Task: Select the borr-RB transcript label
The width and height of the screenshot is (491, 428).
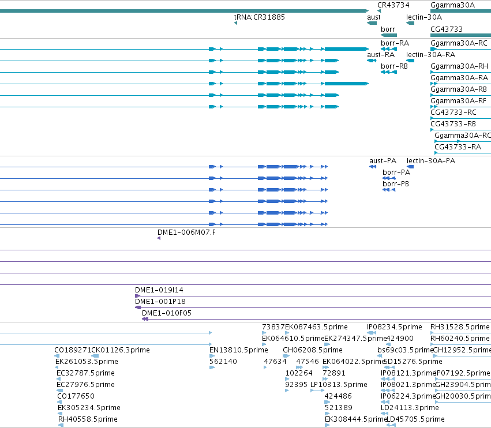Action: click(x=394, y=66)
